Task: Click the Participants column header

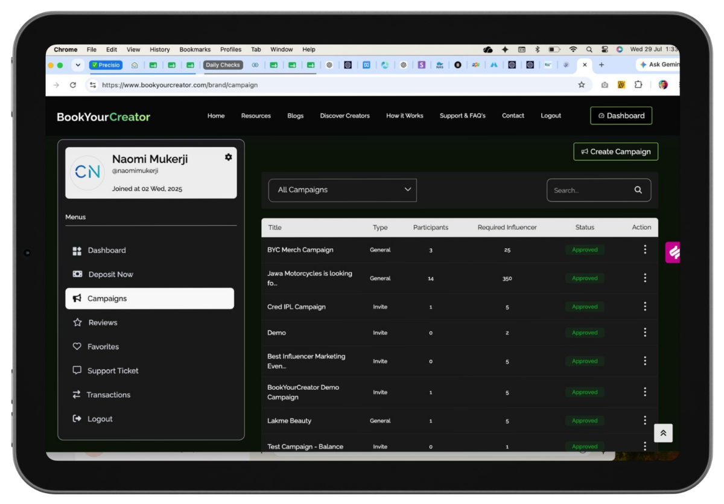Action: click(x=431, y=228)
